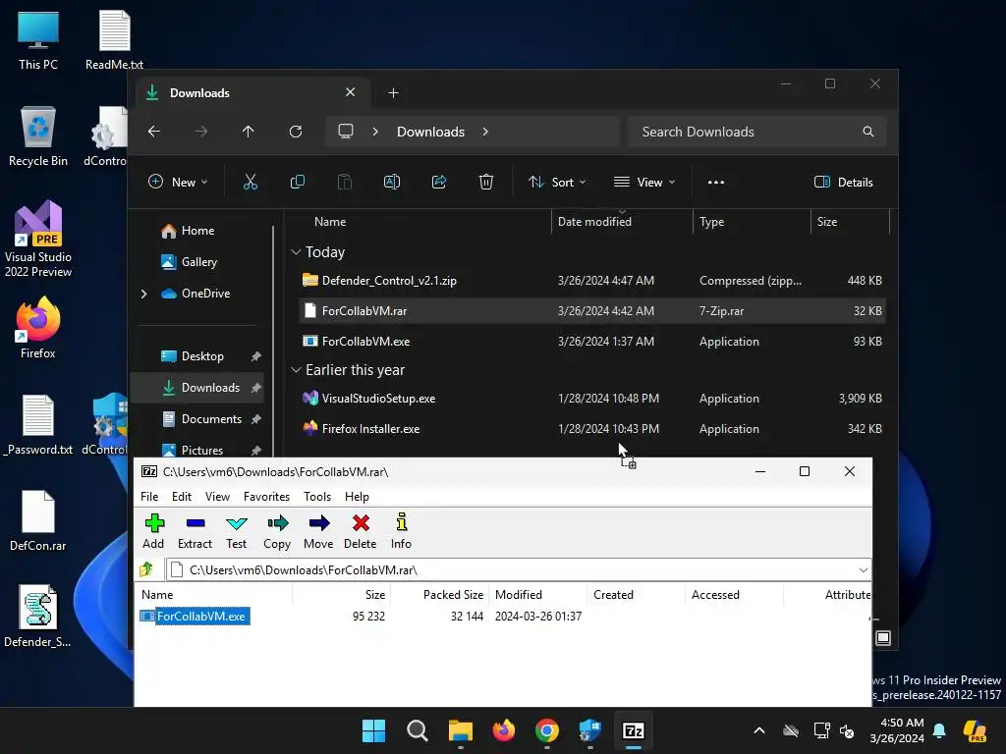Open Info for the selected archive item
Screen dimensions: 1006x754
pos(401,531)
